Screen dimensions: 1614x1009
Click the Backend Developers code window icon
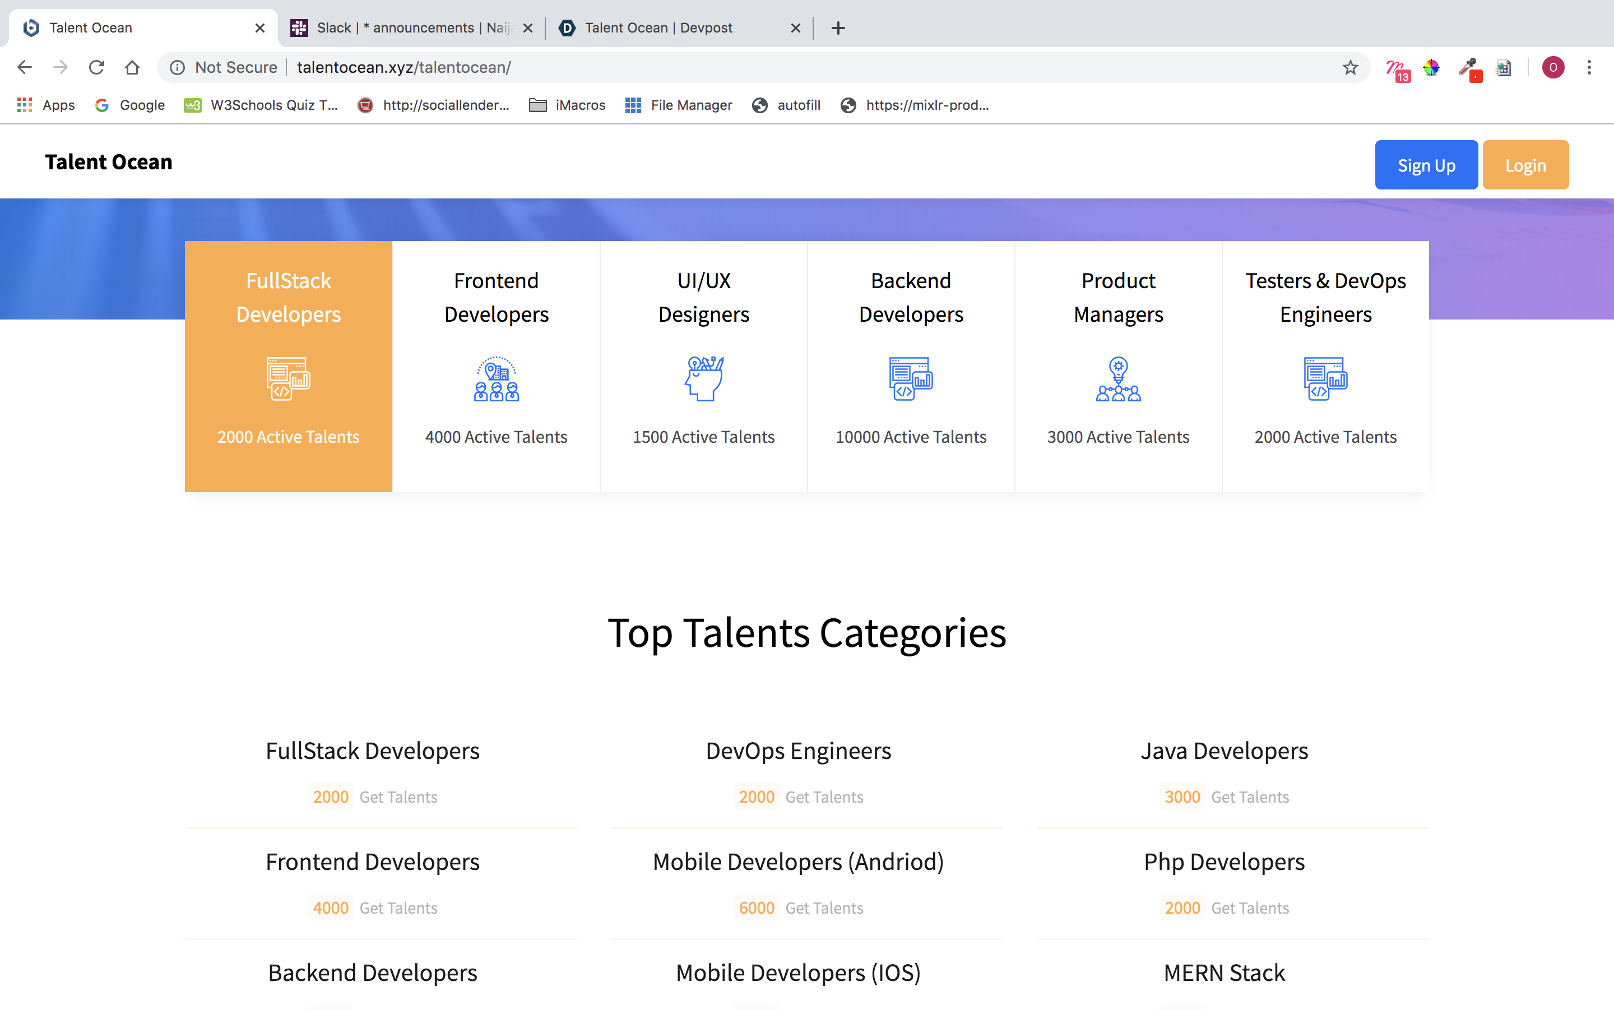coord(910,379)
